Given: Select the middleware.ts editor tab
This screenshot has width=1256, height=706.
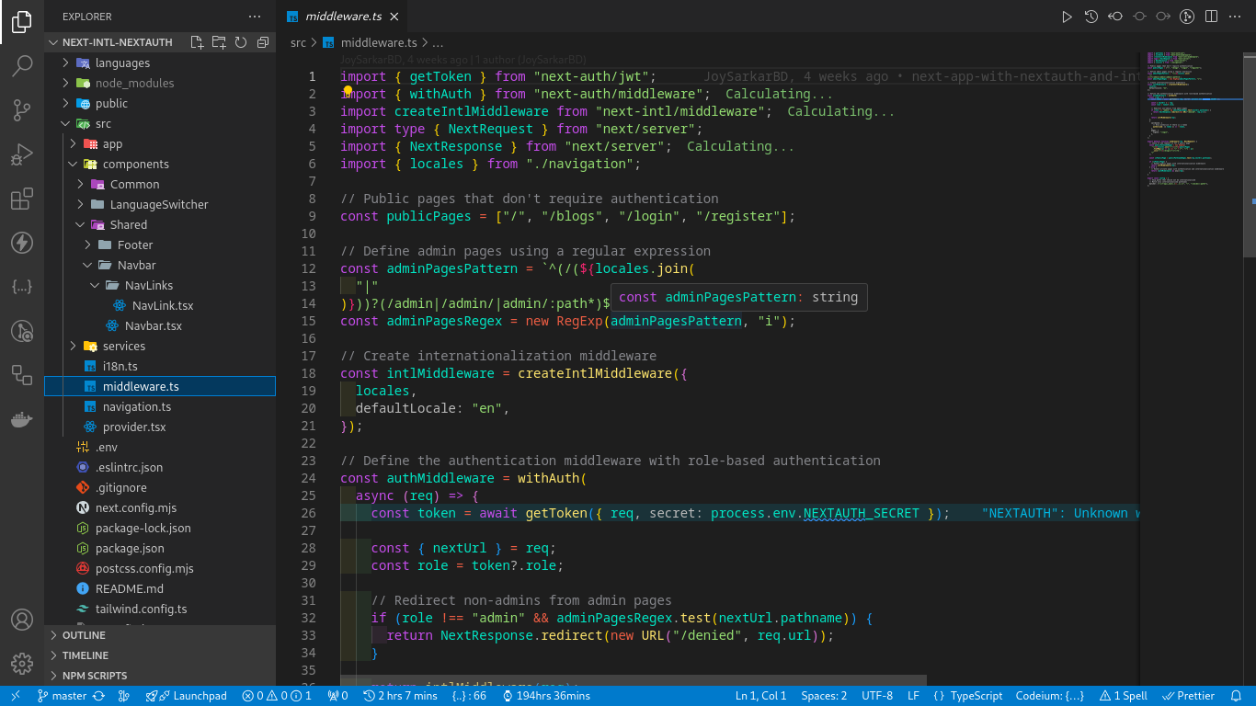Looking at the screenshot, I should click(340, 17).
